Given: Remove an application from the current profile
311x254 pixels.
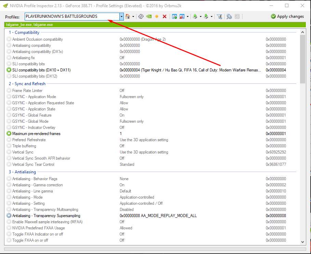Looking at the screenshot, I should coord(182,16).
